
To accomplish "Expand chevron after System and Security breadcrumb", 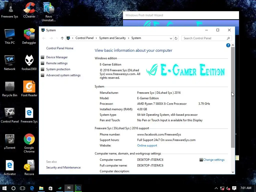I will pos(128,38).
